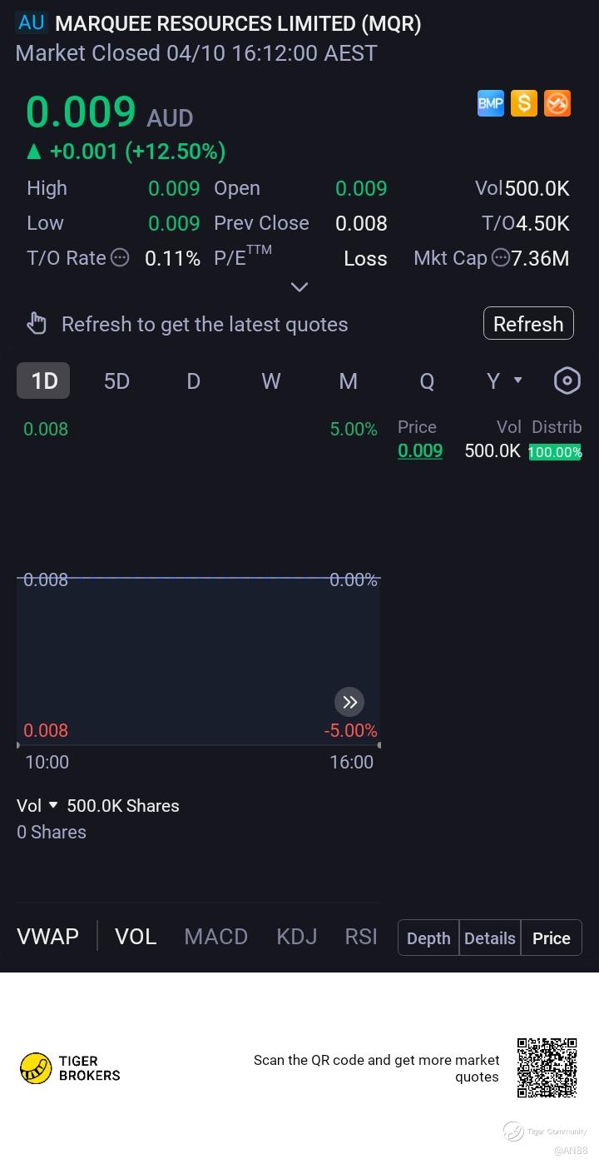Tap the pointing hand refresh hint icon
Image resolution: width=599 pixels, height=1164 pixels.
point(37,324)
